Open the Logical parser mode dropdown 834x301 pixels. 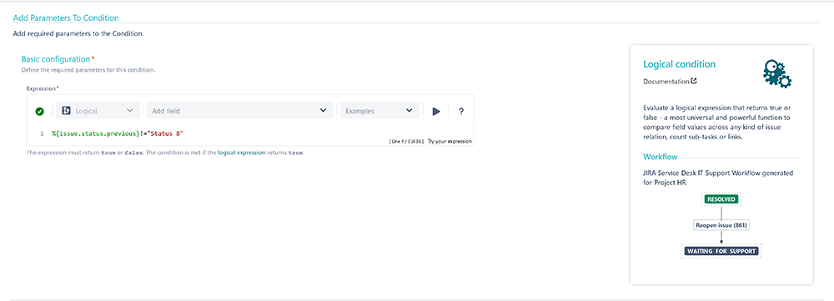click(x=98, y=111)
